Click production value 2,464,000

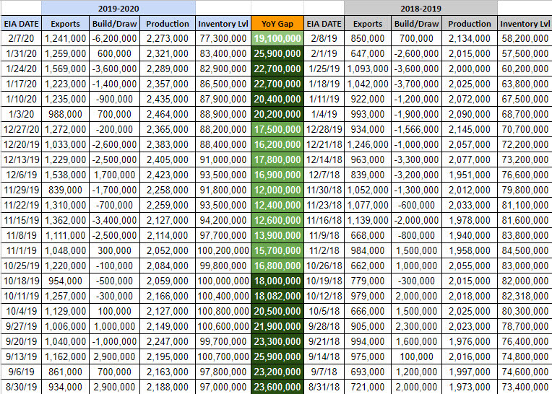coord(168,114)
